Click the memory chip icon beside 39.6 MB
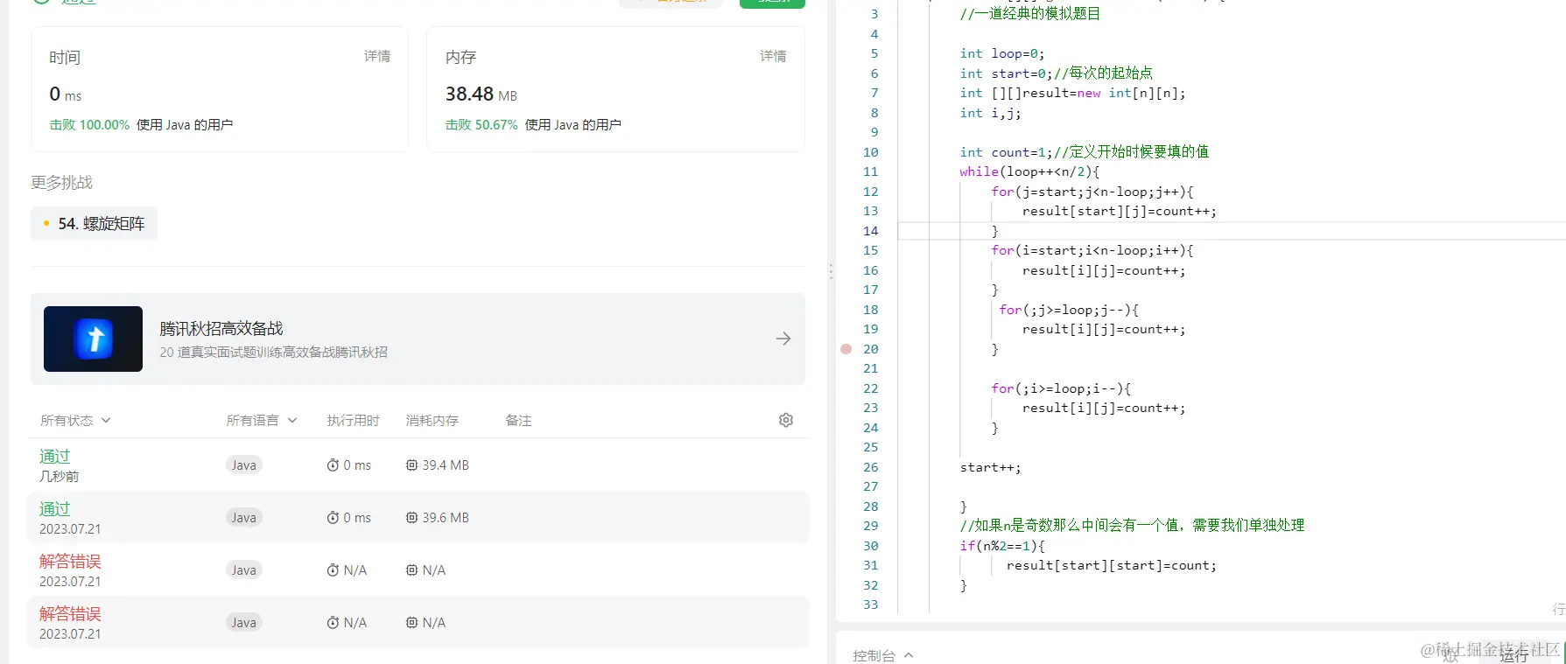 click(411, 518)
